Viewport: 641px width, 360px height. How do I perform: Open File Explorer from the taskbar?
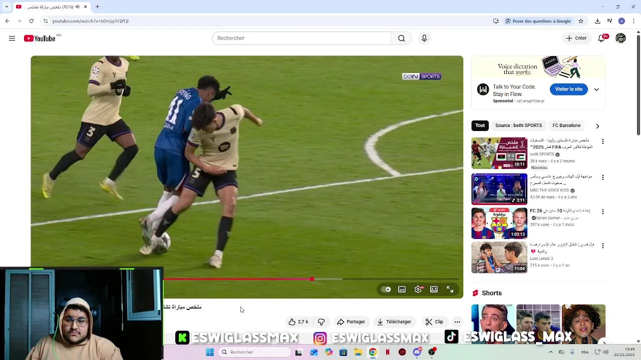(x=358, y=352)
